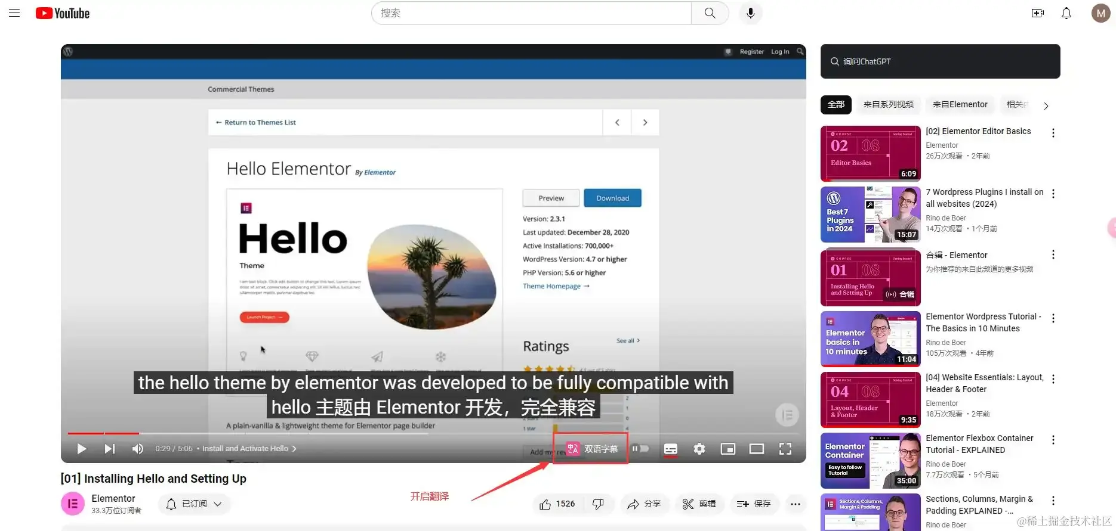The width and height of the screenshot is (1116, 531).
Task: Go to YouTube home via logo
Action: [x=63, y=13]
